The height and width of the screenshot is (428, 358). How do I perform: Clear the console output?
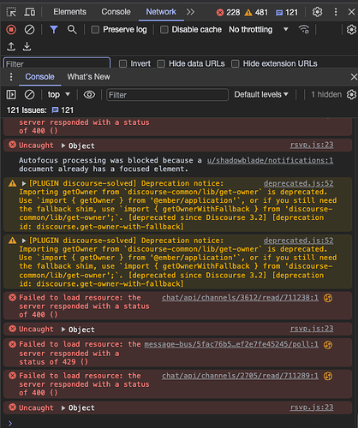(29, 95)
